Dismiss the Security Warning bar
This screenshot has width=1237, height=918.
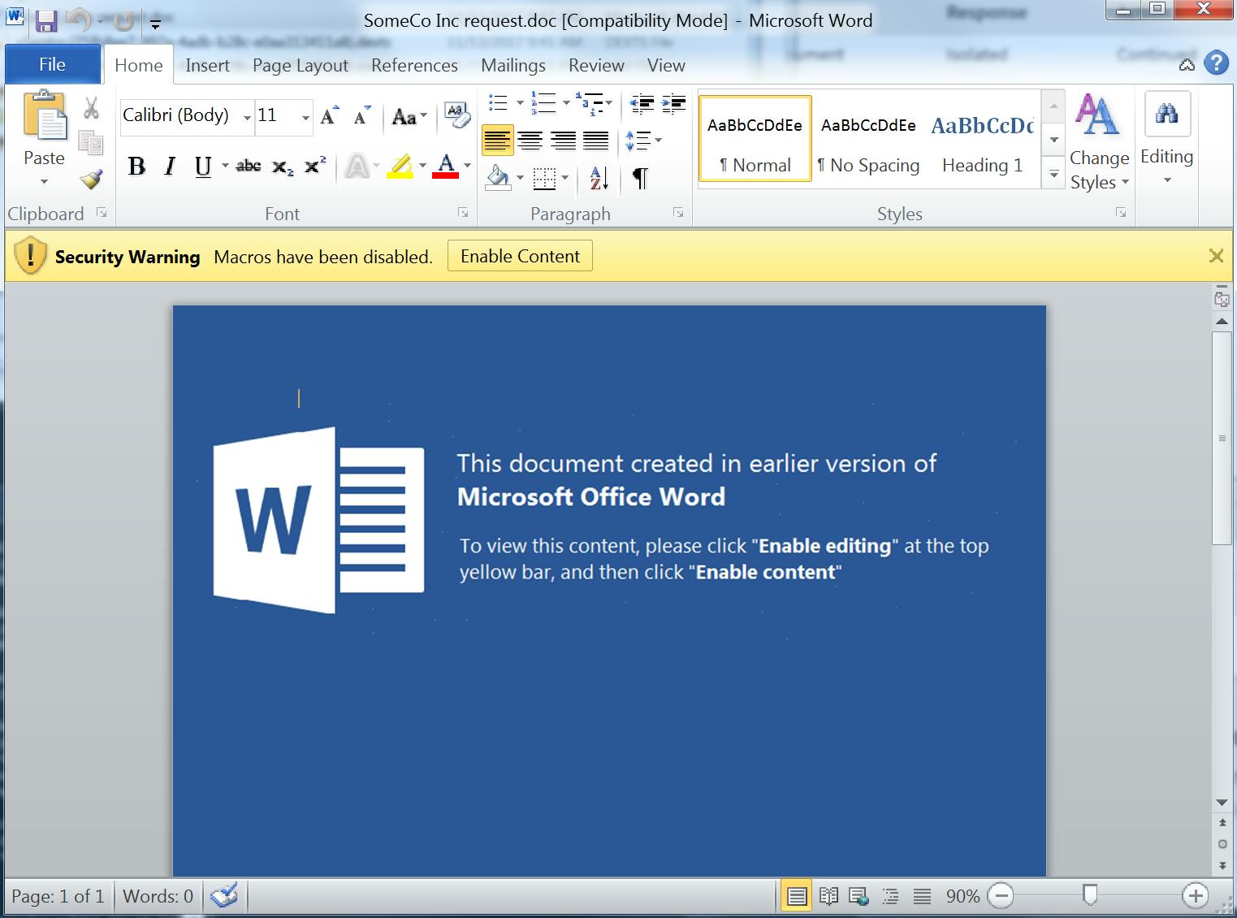(x=1216, y=256)
